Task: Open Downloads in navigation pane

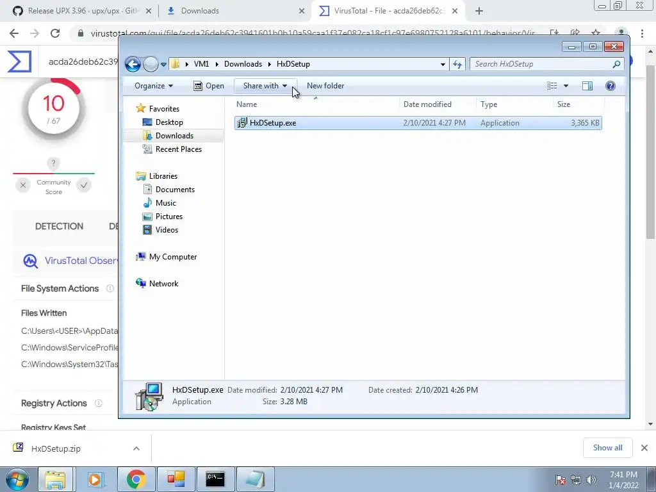Action: coord(168,136)
